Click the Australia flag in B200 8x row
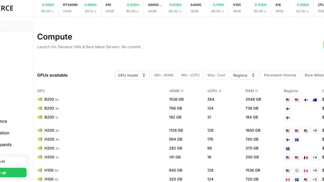Screen dimensions: 324x182 (x=315, y=100)
